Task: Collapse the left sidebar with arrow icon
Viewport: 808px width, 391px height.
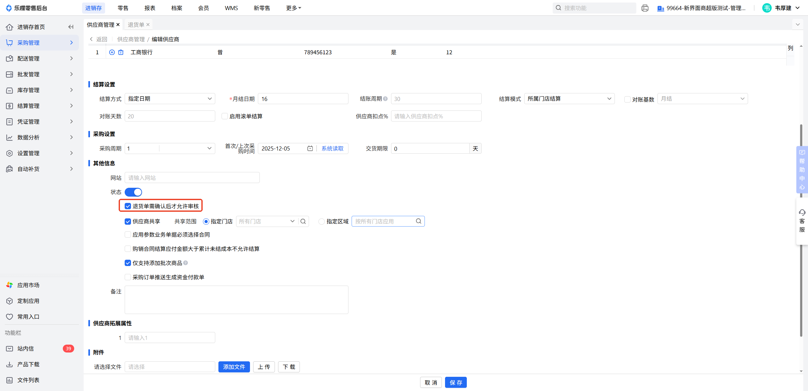Action: (x=71, y=27)
